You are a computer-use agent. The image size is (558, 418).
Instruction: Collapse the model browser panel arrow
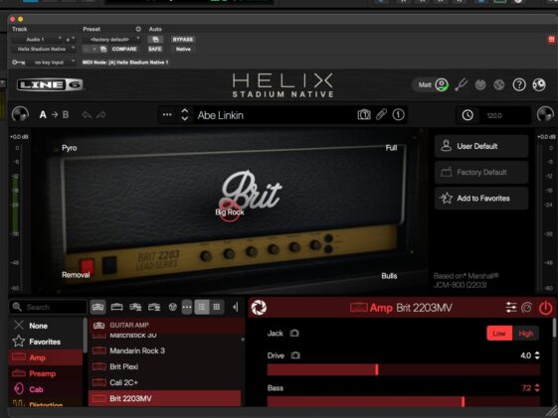235,307
